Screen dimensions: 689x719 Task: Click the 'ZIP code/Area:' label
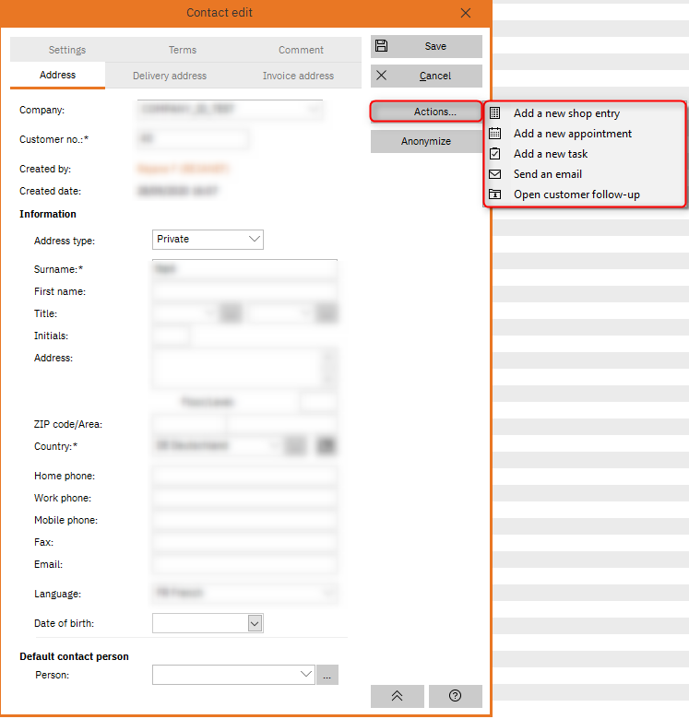click(68, 424)
